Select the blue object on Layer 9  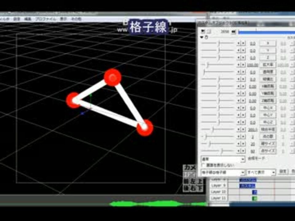pos(247,186)
